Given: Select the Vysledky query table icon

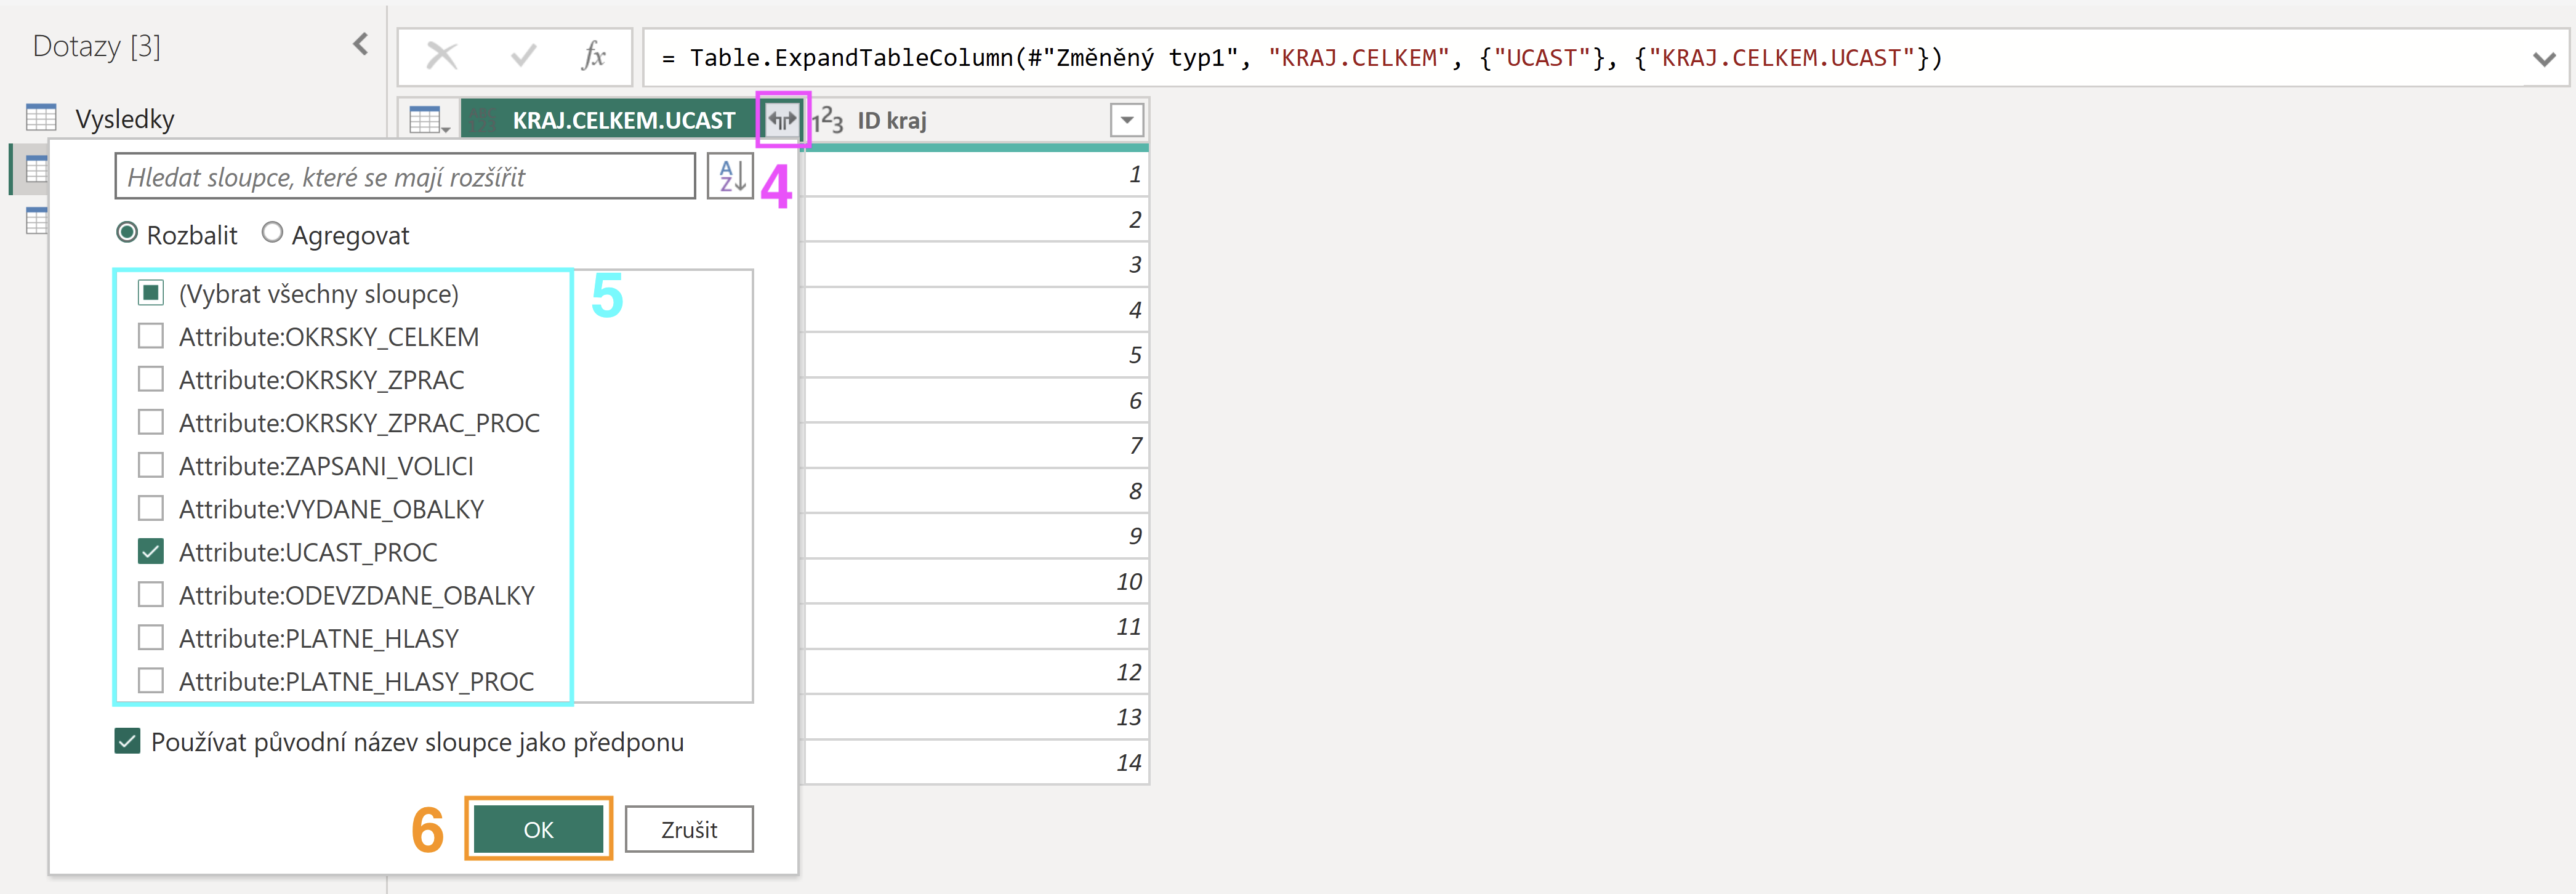Looking at the screenshot, I should (x=41, y=118).
